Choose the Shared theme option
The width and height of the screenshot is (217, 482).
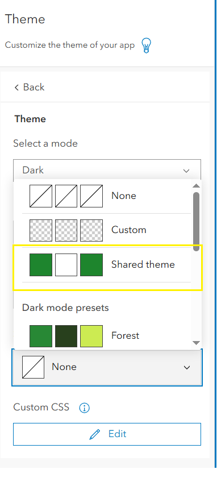106,265
